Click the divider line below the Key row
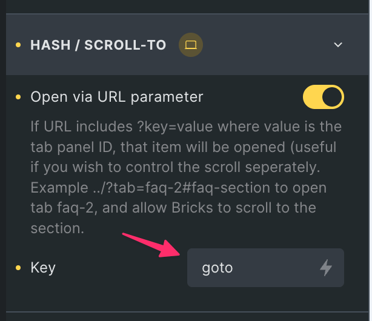The width and height of the screenshot is (372, 321). click(182, 312)
